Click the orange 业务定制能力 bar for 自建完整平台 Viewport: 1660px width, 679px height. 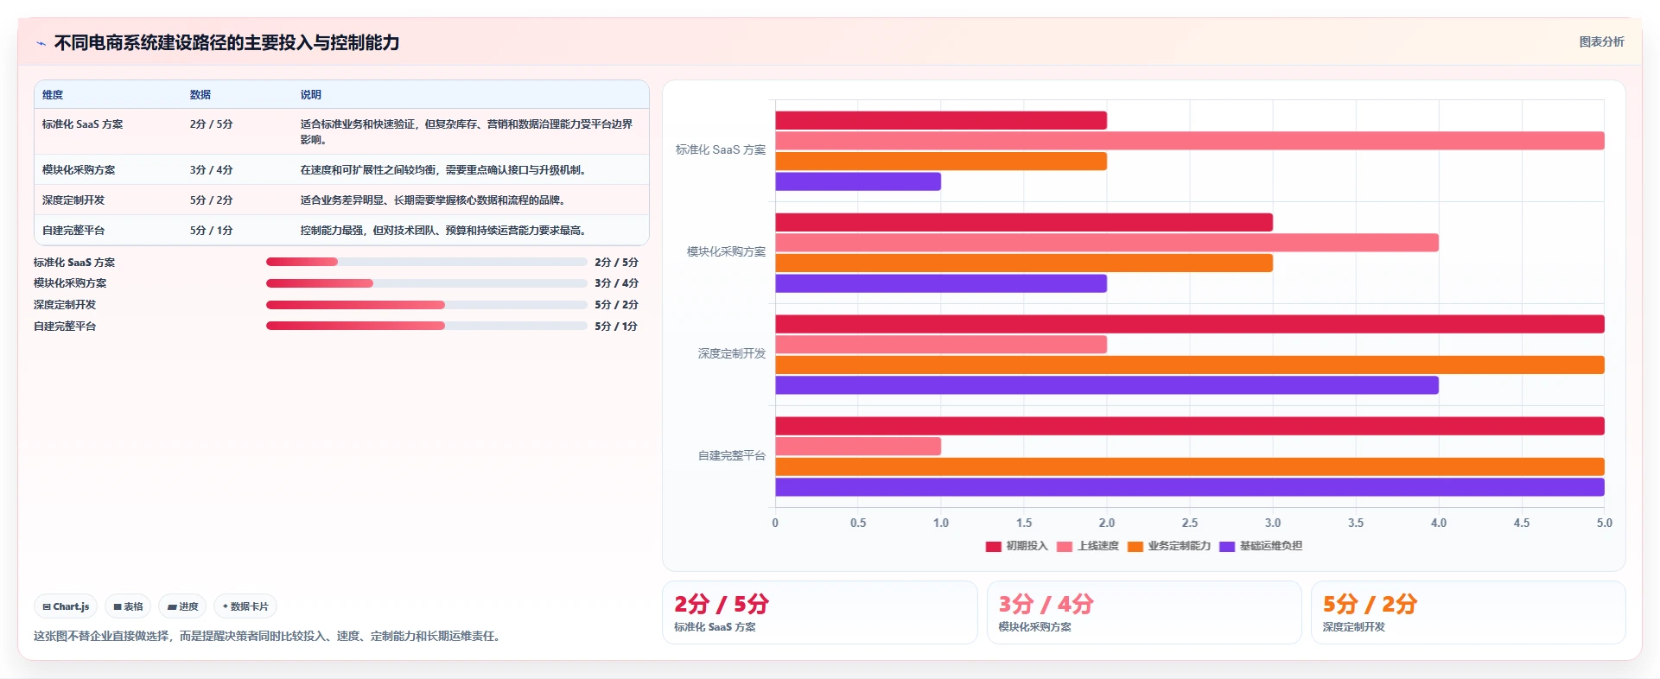click(x=1190, y=467)
